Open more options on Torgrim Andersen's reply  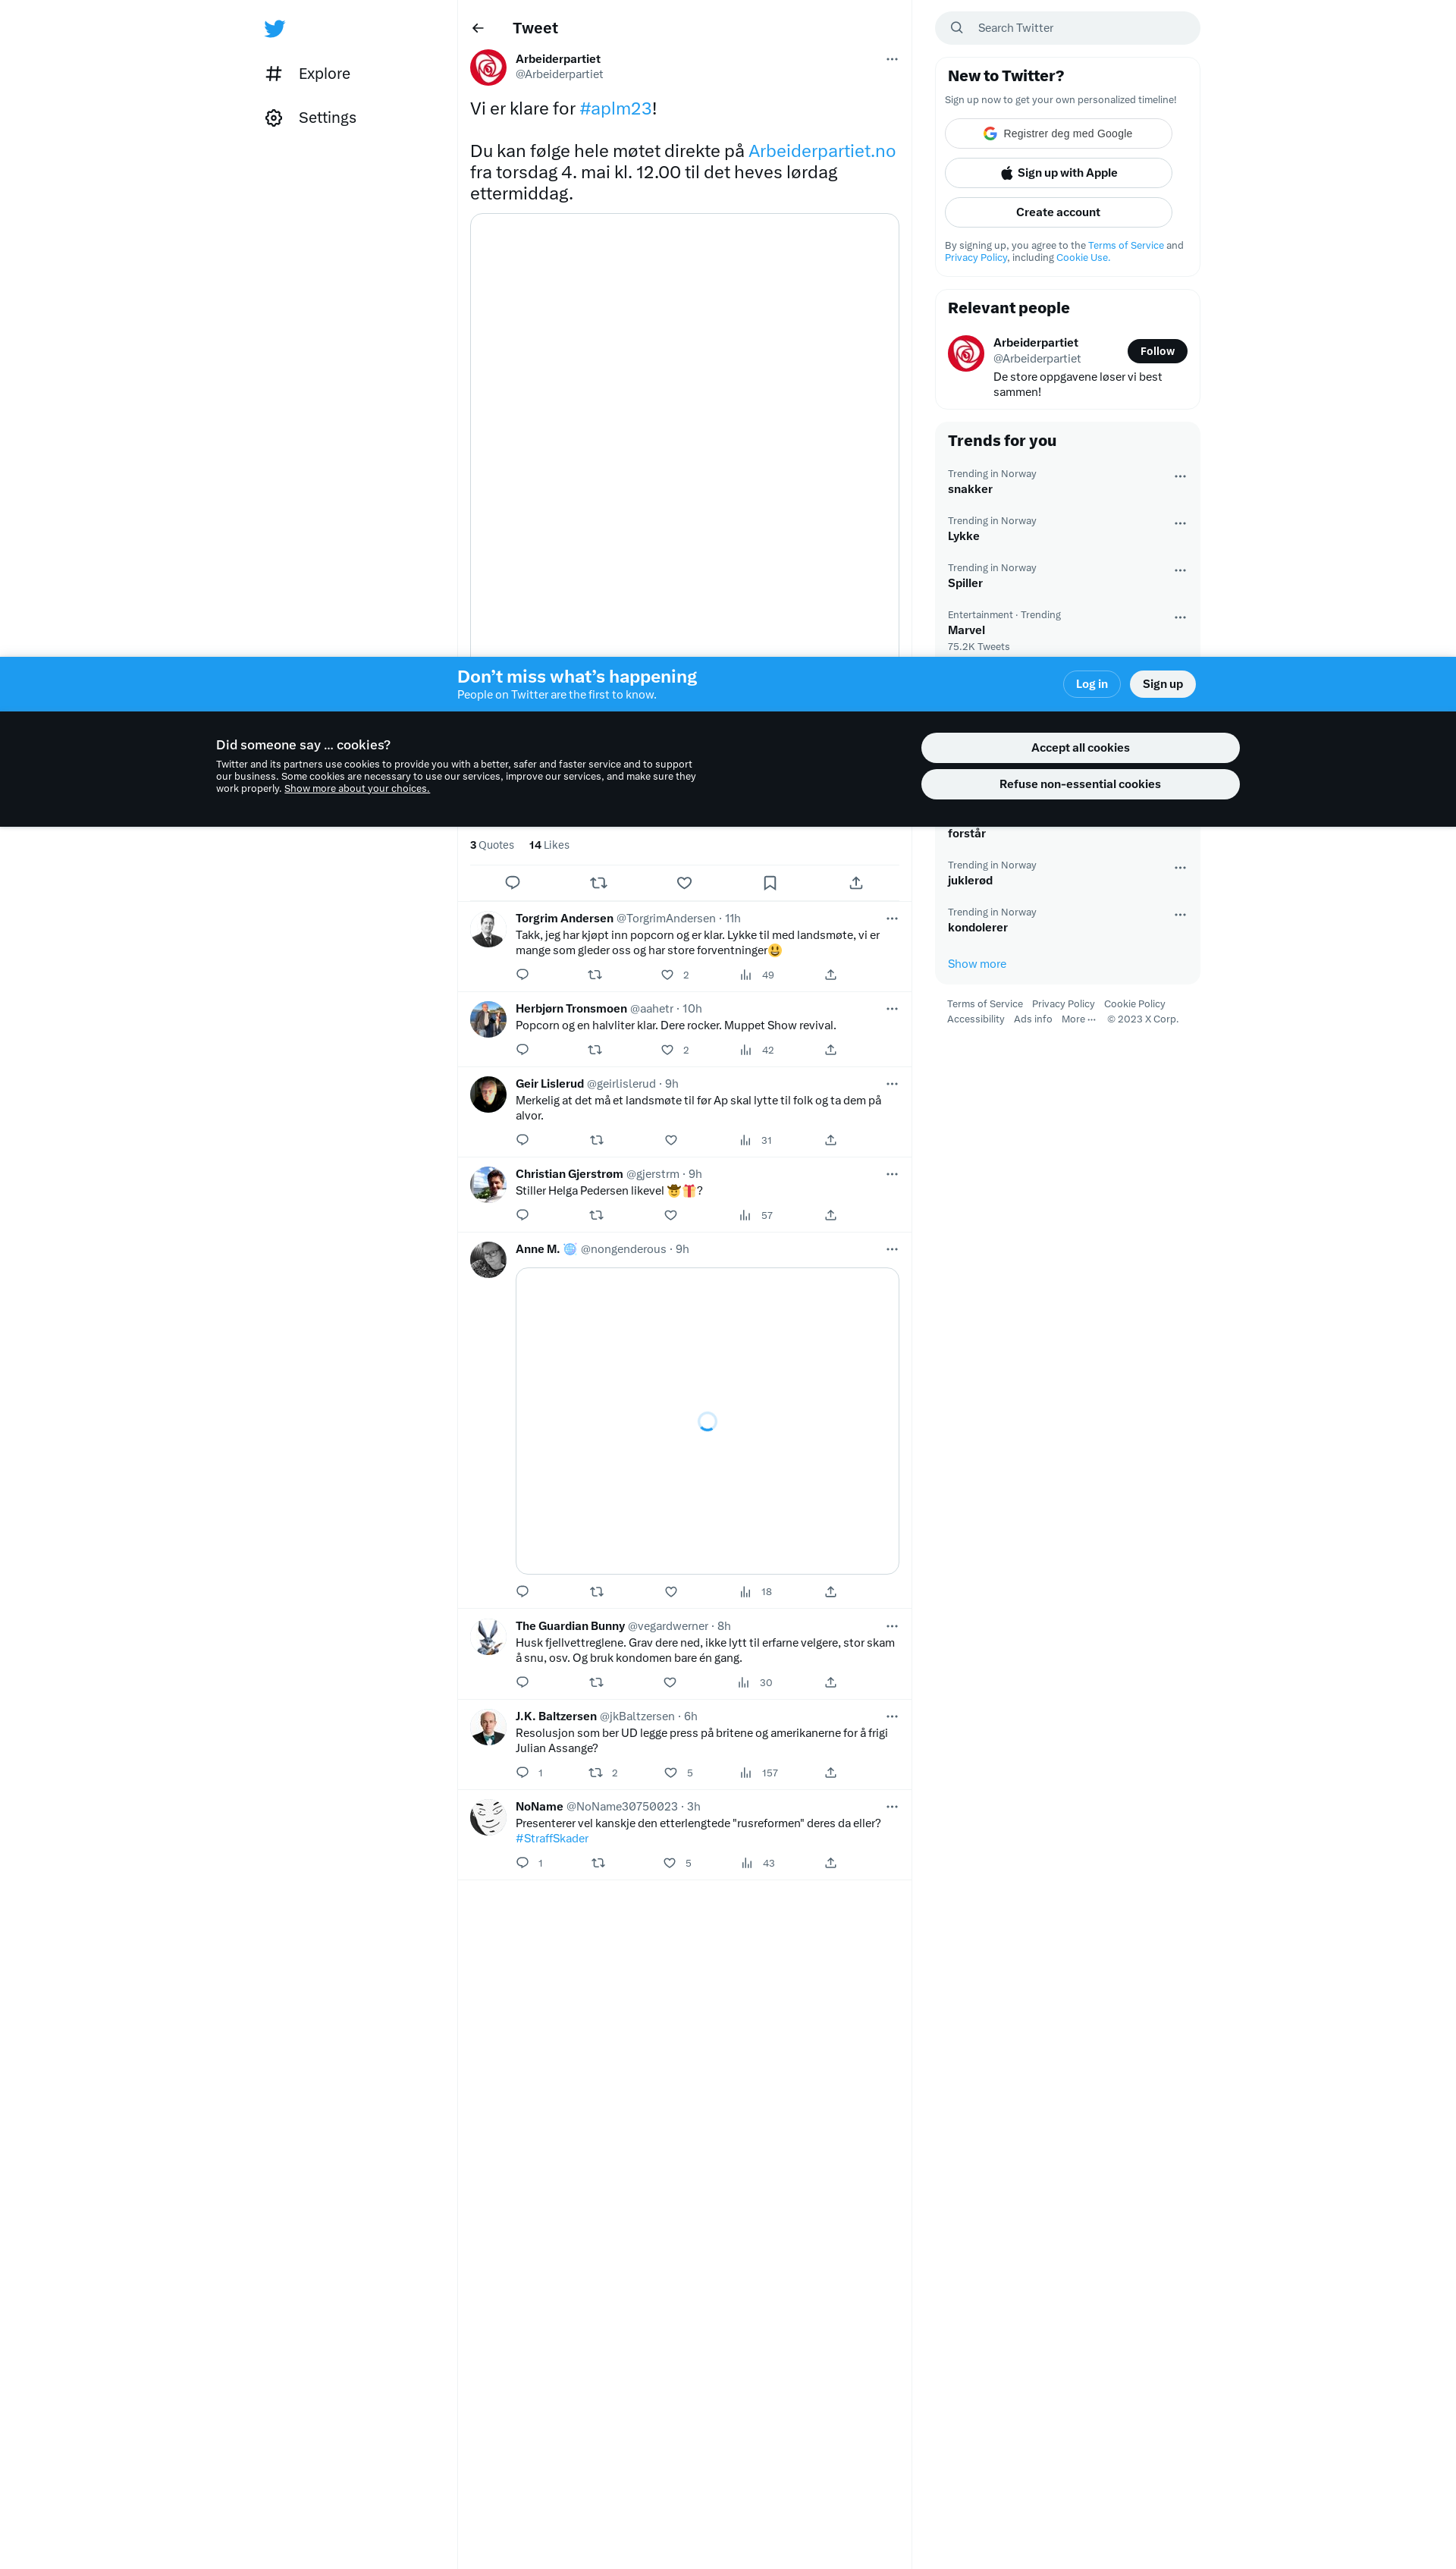pos(892,918)
